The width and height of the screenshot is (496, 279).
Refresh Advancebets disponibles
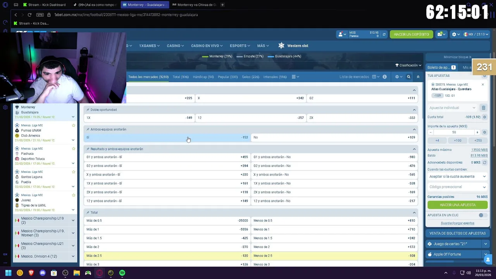[x=484, y=163]
